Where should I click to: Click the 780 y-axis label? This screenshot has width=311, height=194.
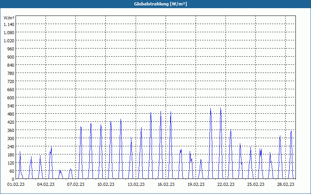(11, 73)
